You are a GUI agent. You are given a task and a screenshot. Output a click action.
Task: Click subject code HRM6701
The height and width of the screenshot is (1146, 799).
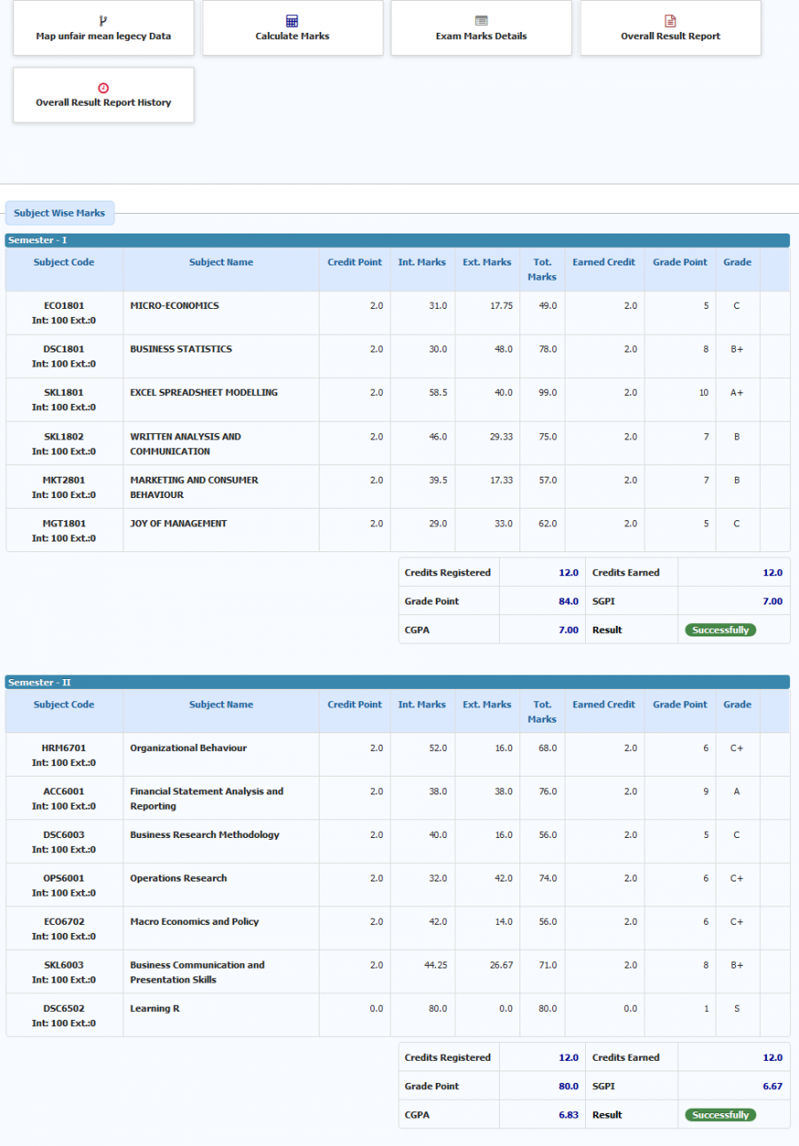tap(64, 747)
